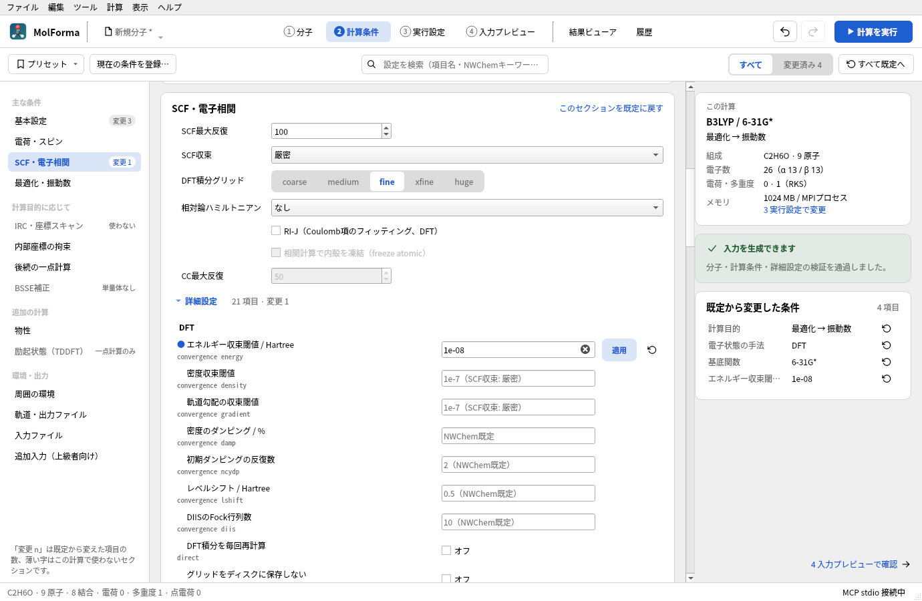Select 内部座標の拘束 in sidebar
Viewport: 922px width, 601px height.
pos(74,246)
